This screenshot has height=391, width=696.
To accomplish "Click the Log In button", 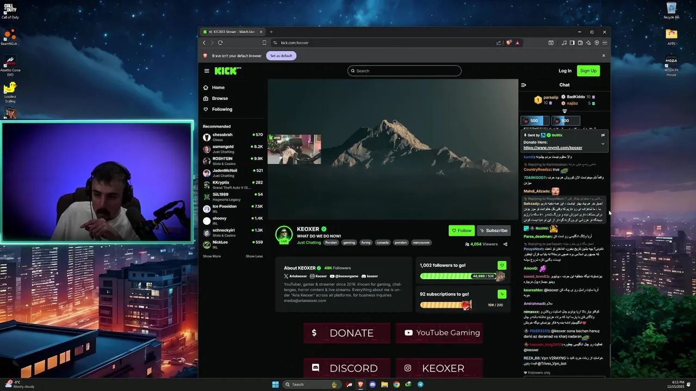I will [565, 71].
